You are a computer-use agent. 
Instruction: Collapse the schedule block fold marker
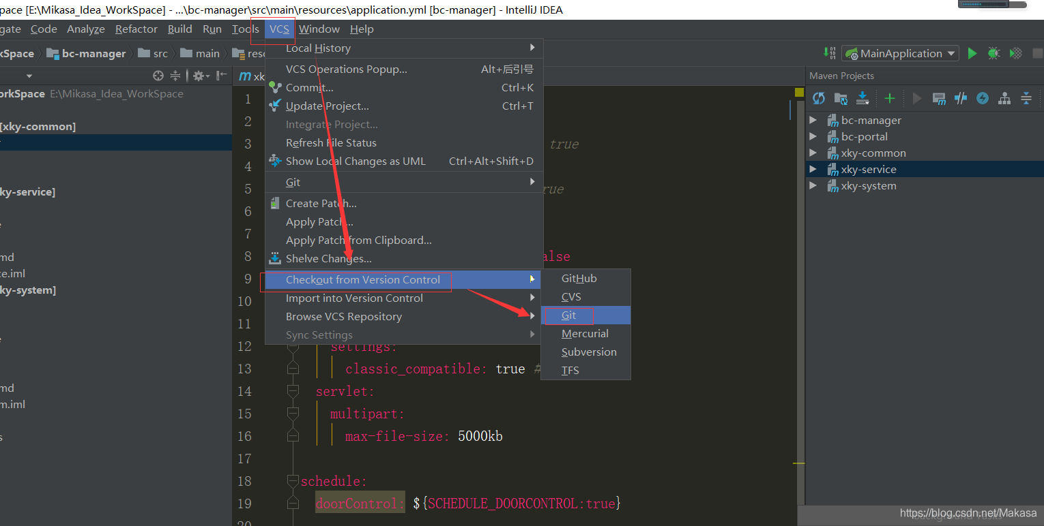(293, 481)
